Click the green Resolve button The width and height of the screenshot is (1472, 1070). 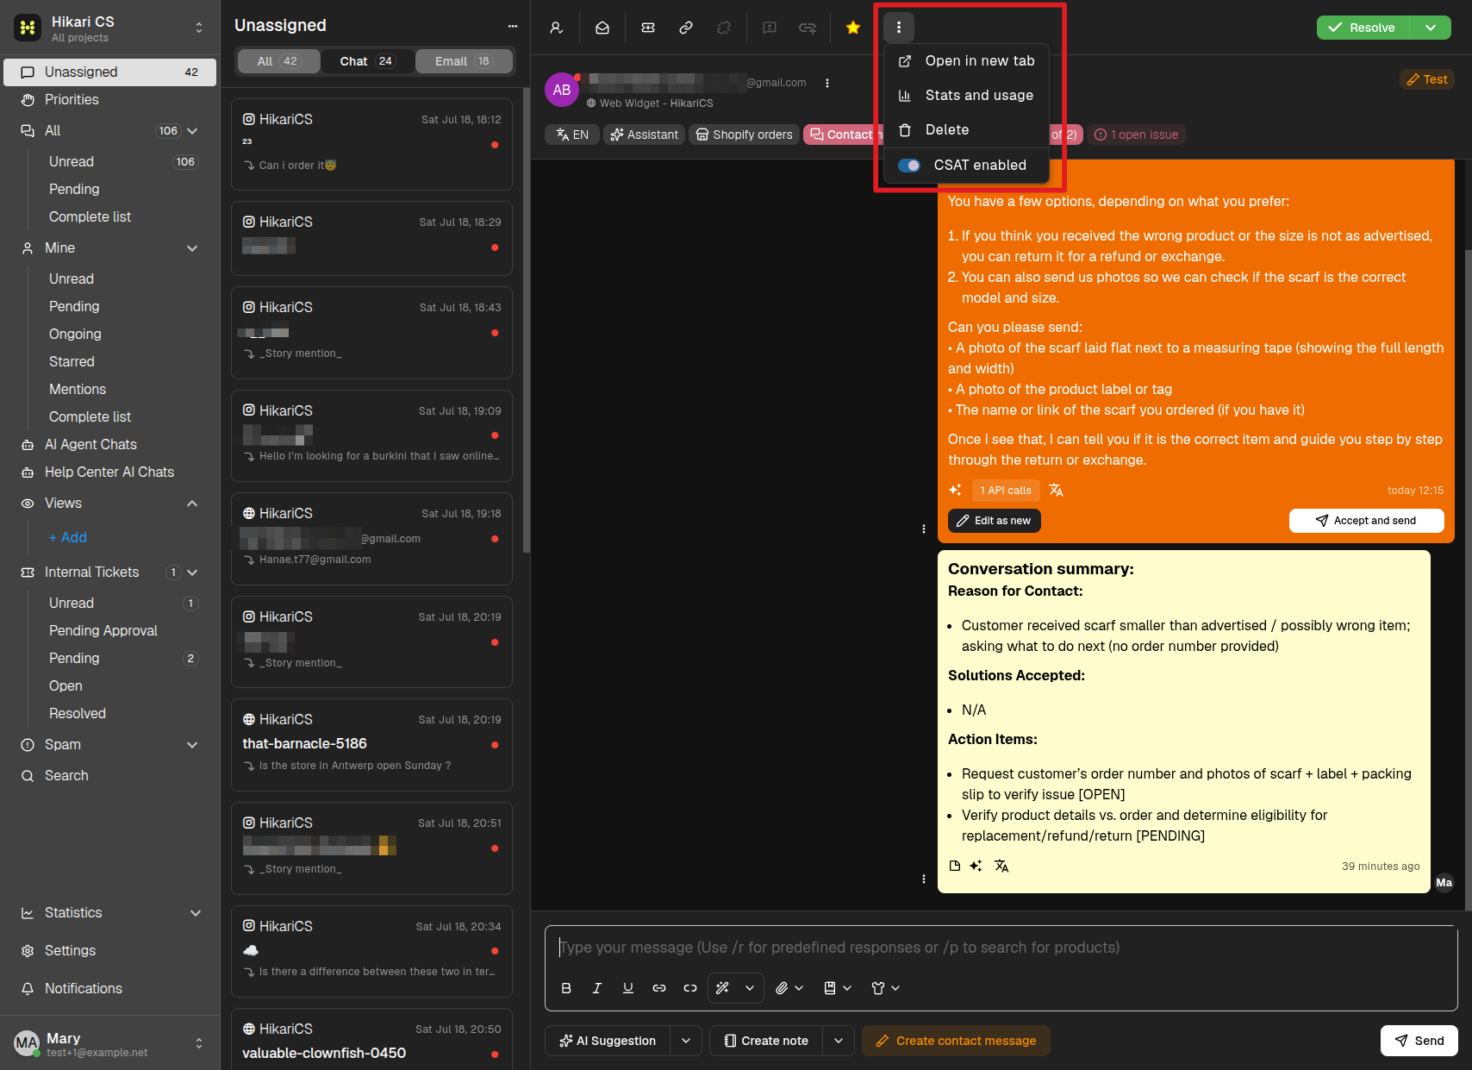pos(1363,28)
